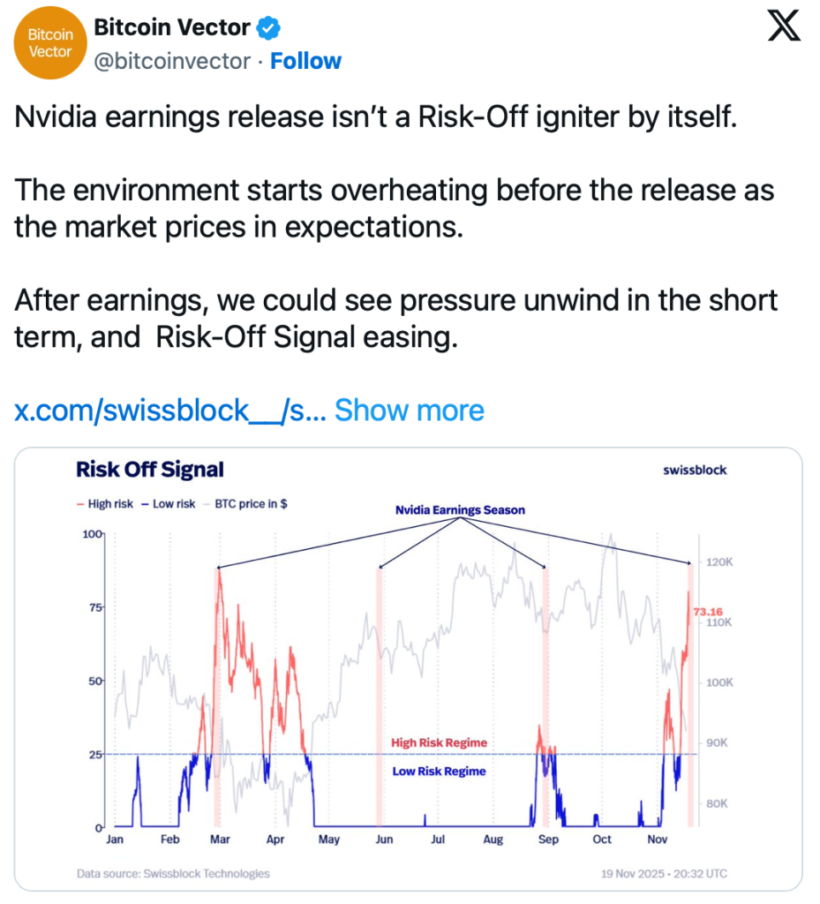The image size is (820, 904).
Task: Click the Risk Off Signal chart title
Action: point(150,470)
